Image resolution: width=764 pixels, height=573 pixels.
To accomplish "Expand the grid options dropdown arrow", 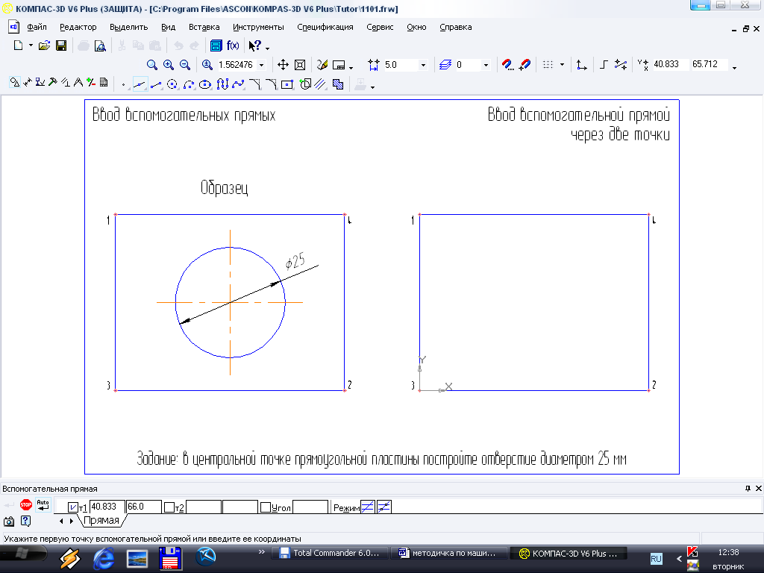I will click(562, 65).
